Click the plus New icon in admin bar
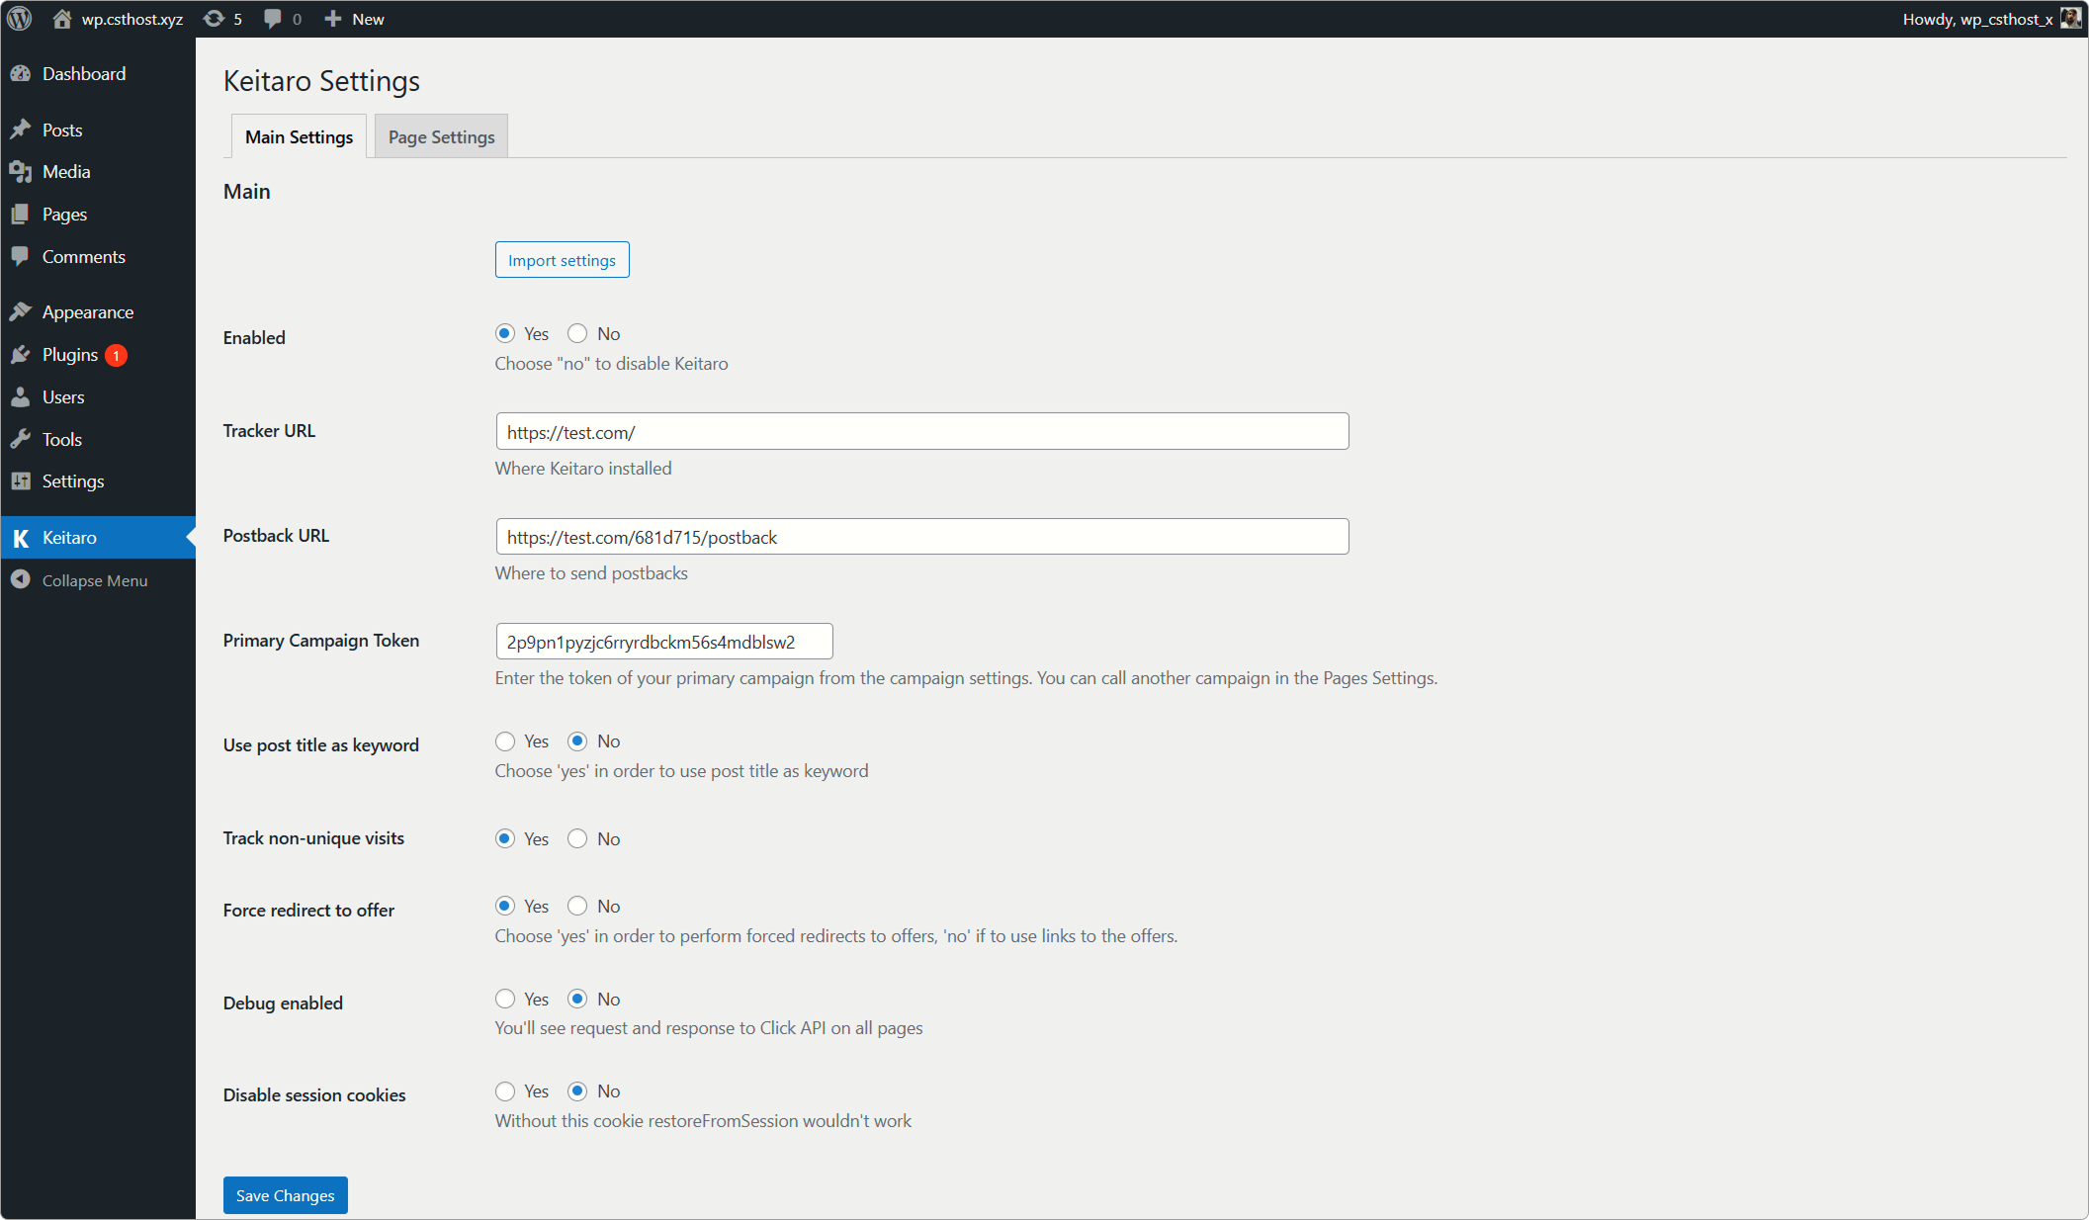This screenshot has width=2089, height=1220. pyautogui.click(x=333, y=19)
